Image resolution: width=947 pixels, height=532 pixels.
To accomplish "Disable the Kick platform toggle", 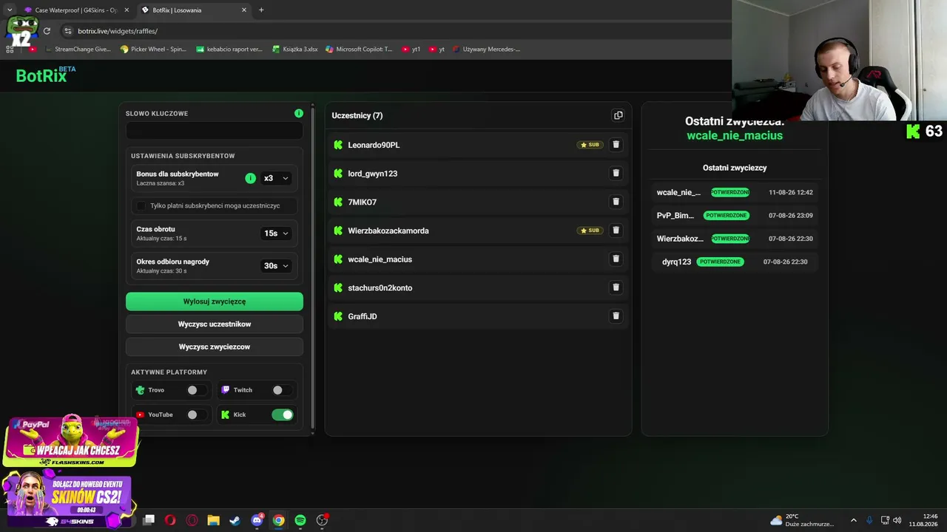I will coord(283,415).
